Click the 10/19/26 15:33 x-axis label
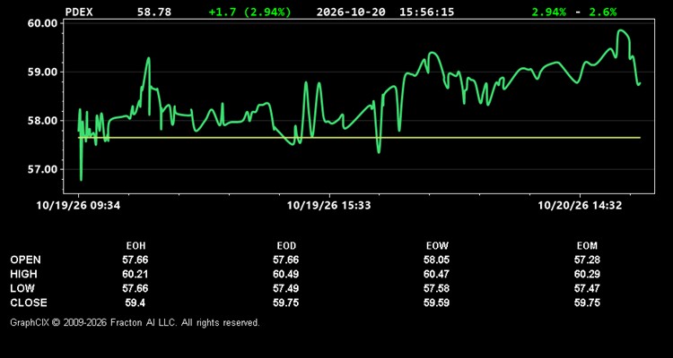Viewport: 673px width, 358px height. pyautogui.click(x=328, y=206)
